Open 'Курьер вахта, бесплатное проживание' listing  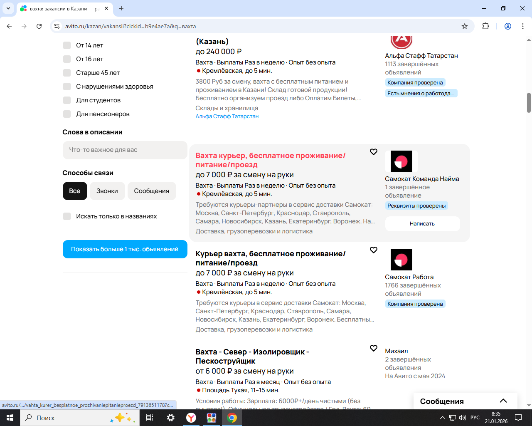[x=271, y=258]
